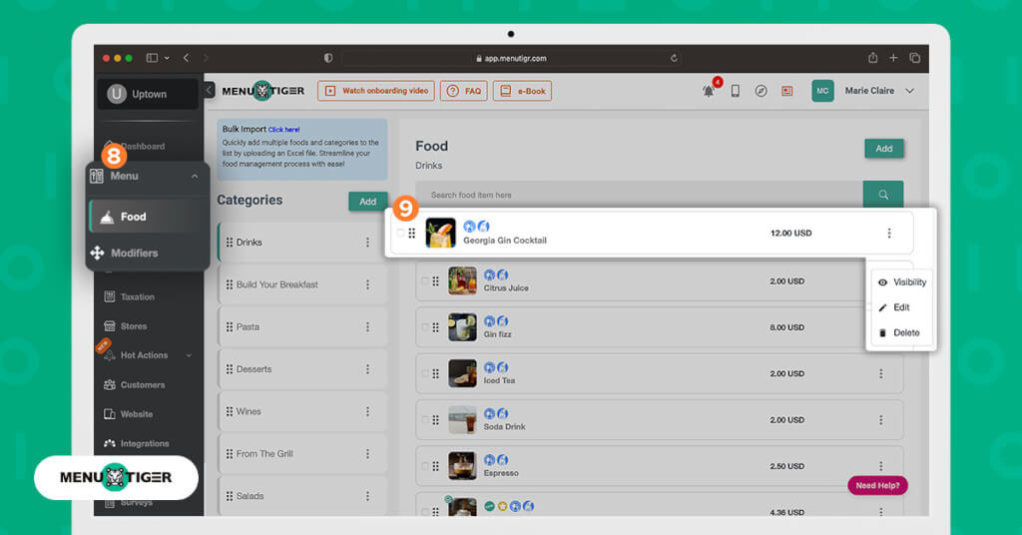
Task: Tick the Espresso checkbox
Action: click(x=425, y=466)
